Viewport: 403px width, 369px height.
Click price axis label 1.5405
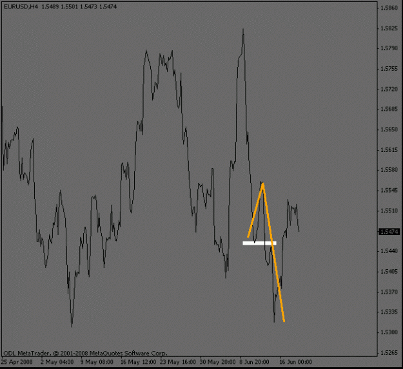pyautogui.click(x=389, y=272)
